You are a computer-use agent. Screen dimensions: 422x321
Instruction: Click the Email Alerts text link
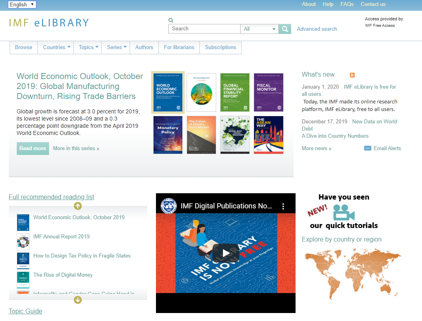tap(387, 149)
